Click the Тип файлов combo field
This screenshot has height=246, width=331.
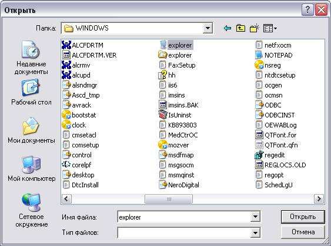[189, 232]
